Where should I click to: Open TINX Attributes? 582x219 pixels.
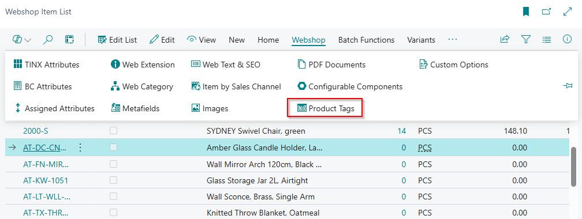[46, 65]
